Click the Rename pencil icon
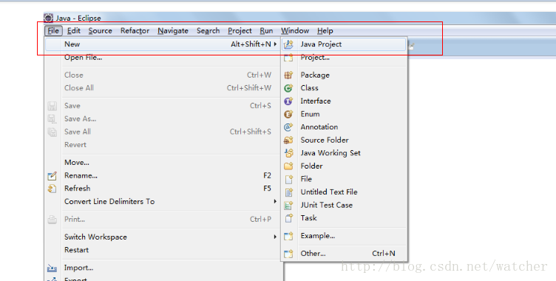 coord(52,176)
